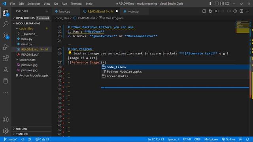253x142 pixels.
Task: Change UTF-8 file encoding
Action: pyautogui.click(x=187, y=139)
